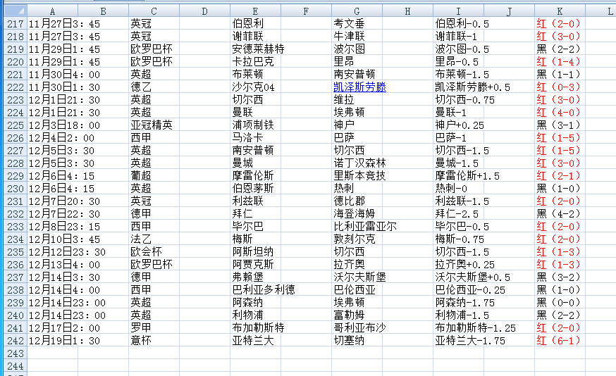Click result 黑（4-2）
616x376 pixels.
(558, 213)
